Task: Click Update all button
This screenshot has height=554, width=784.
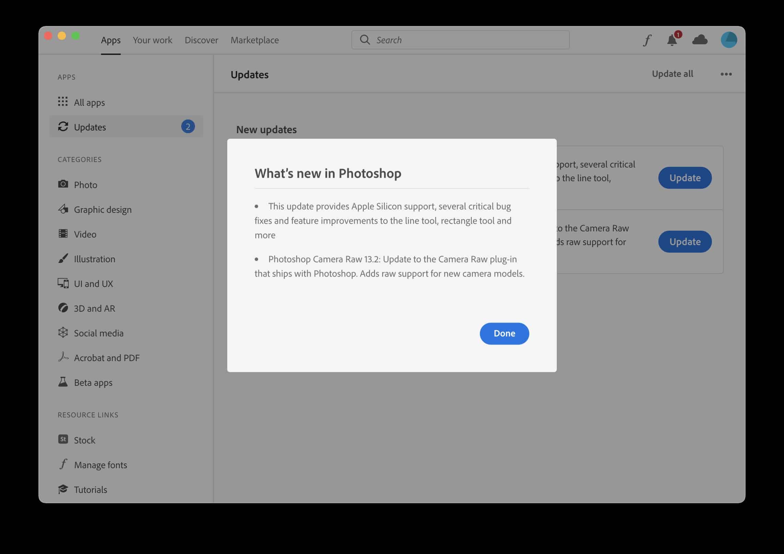Action: [672, 74]
